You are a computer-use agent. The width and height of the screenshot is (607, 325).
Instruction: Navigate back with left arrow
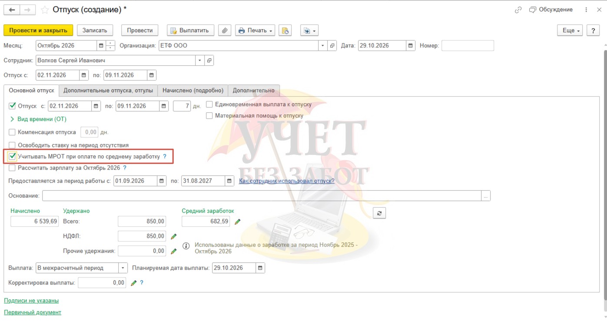12,10
